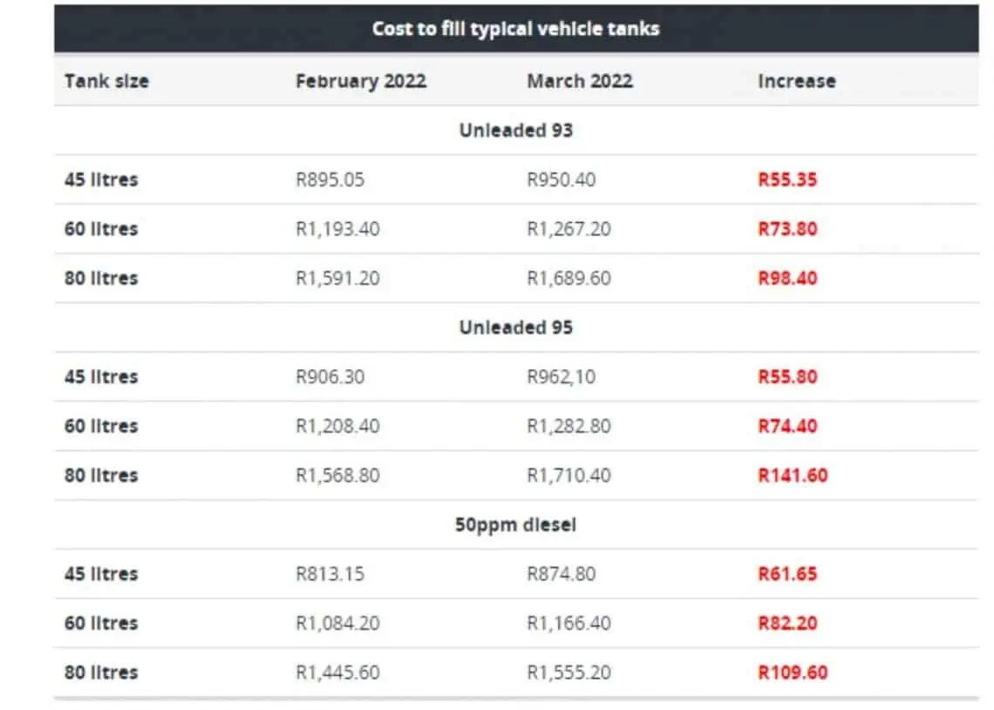Screen dimensions: 994x710
Task: Click the Unleaded 95 section heading
Action: [516, 328]
